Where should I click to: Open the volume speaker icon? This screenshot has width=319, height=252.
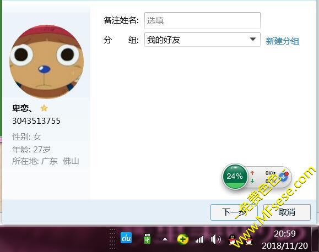point(215,239)
